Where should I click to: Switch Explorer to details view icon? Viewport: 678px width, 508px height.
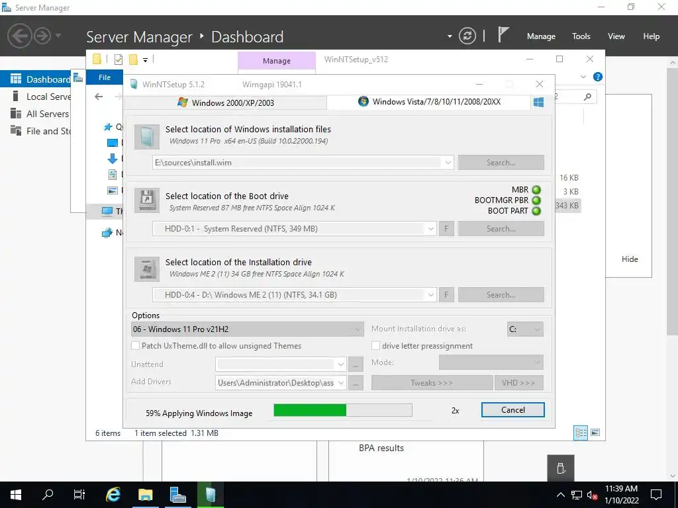click(x=581, y=433)
